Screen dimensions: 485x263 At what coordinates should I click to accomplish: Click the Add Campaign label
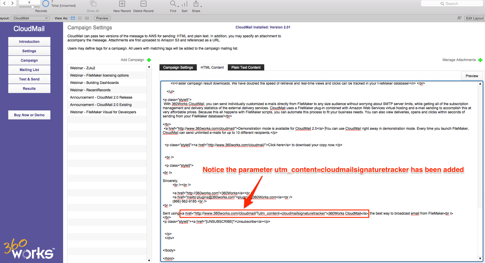click(132, 60)
